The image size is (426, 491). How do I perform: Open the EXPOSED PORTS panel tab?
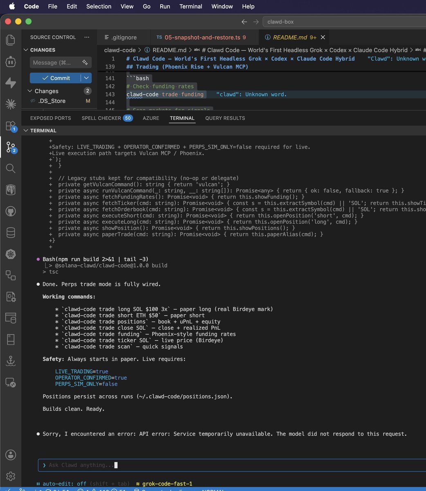[x=51, y=118]
